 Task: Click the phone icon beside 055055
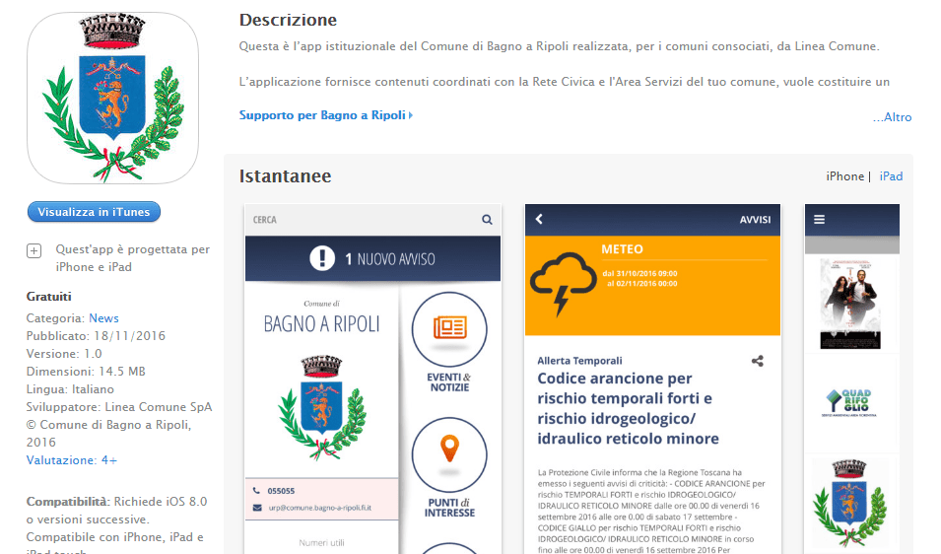(x=257, y=490)
